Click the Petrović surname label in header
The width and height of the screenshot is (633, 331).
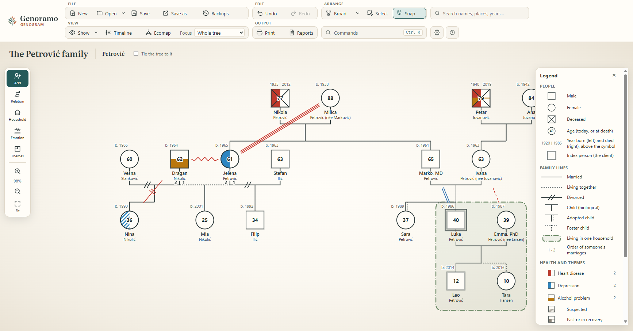(x=113, y=54)
